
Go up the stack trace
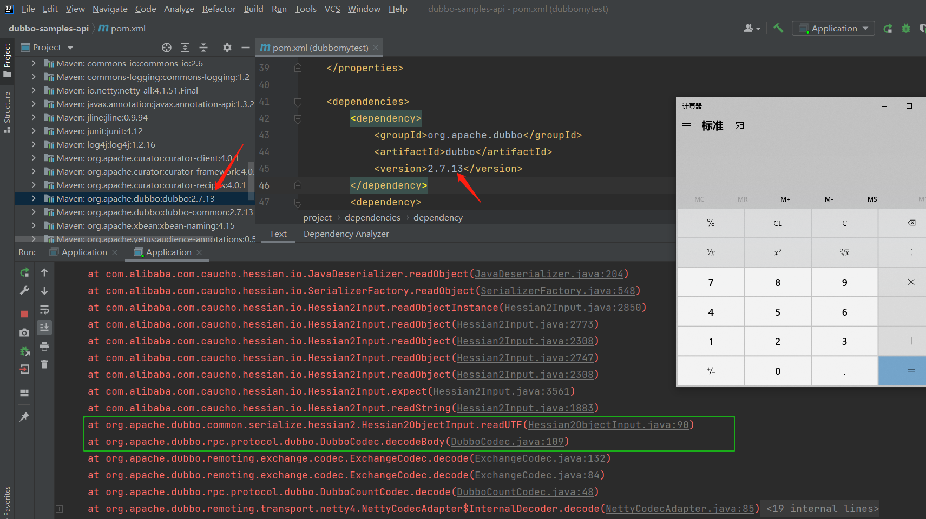tap(44, 272)
